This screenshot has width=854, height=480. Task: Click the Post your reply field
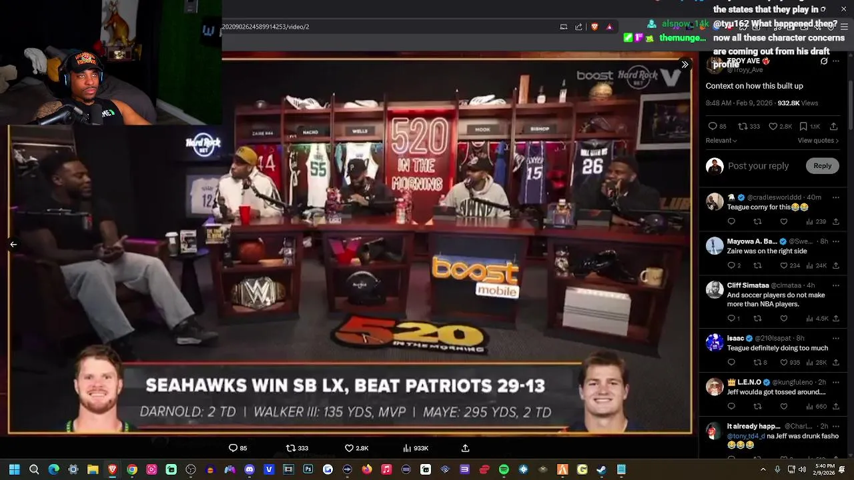[758, 166]
